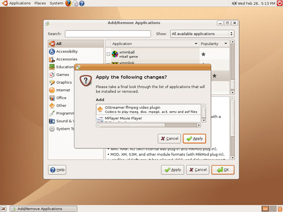Sort by Application column header arrow
Image resolution: width=283 pixels, height=212 pixels.
[196, 44]
